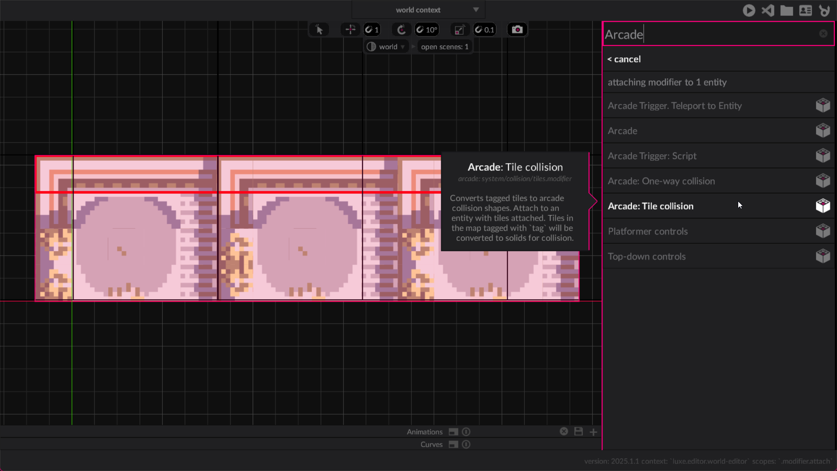Open the world context dropdown
The height and width of the screenshot is (471, 837).
coord(418,10)
